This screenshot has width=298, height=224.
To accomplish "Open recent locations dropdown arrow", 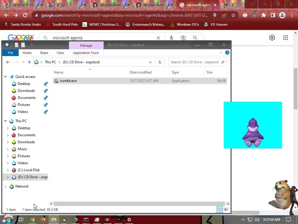I will point(23,62).
